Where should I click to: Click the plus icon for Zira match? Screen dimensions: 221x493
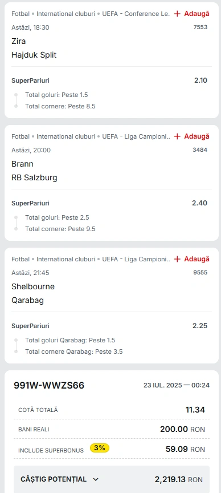(177, 14)
